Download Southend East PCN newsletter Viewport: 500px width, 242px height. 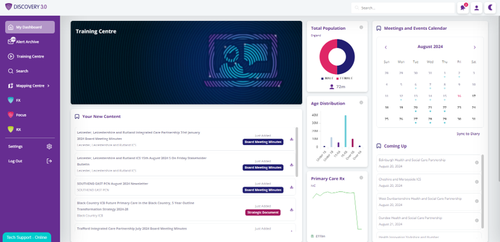coord(291,187)
